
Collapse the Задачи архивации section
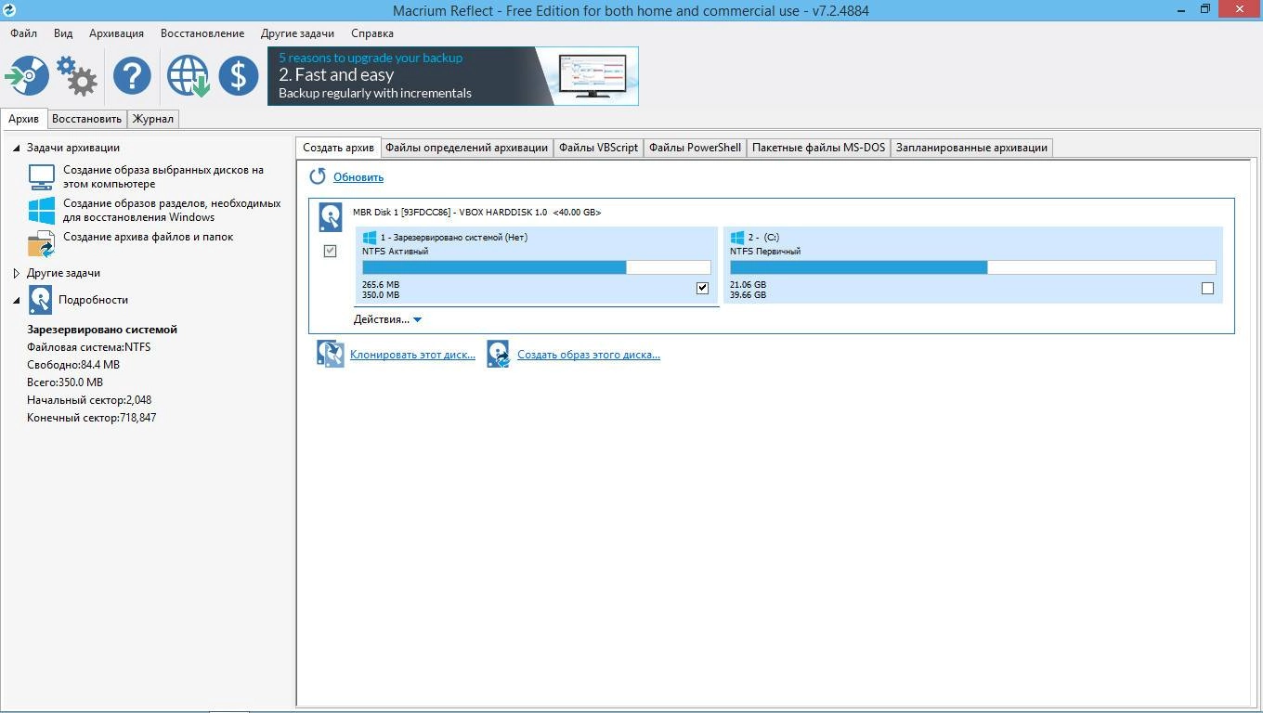pos(16,148)
